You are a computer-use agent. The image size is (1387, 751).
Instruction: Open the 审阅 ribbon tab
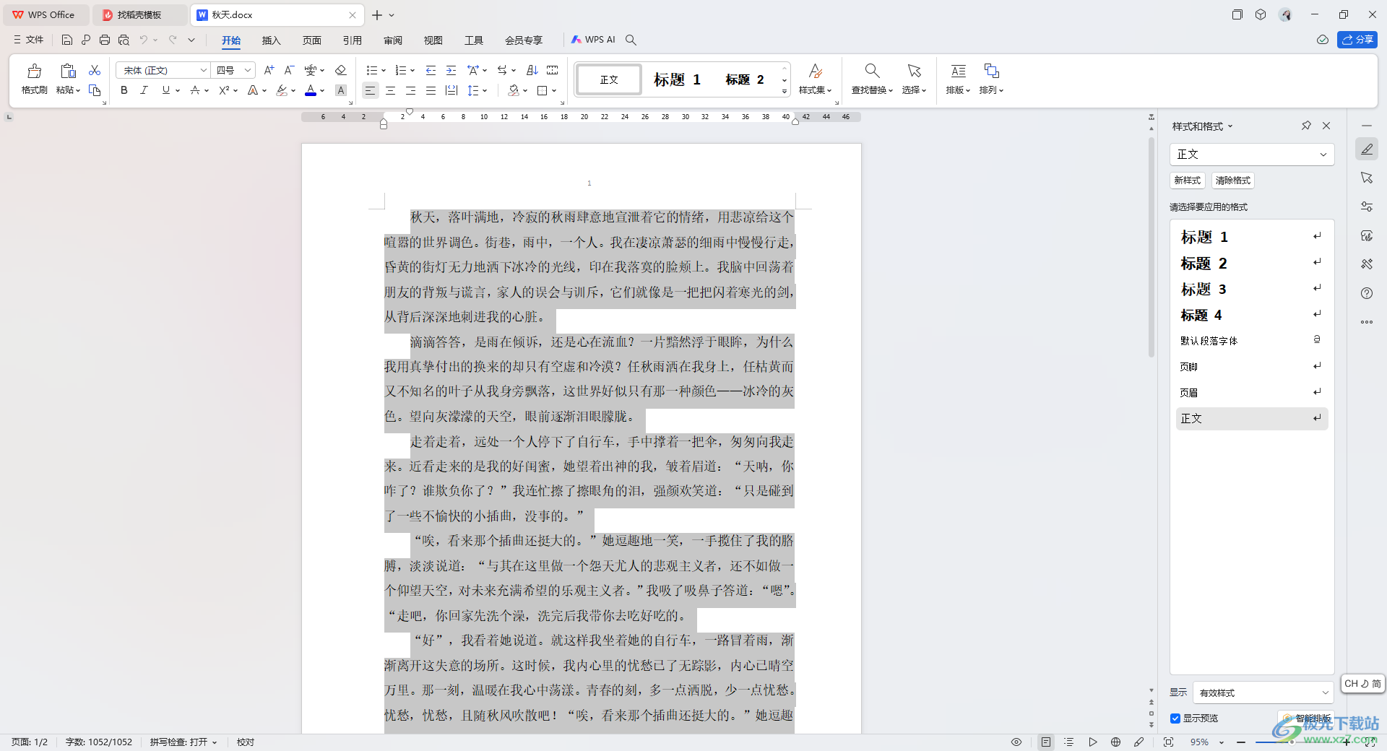point(392,40)
